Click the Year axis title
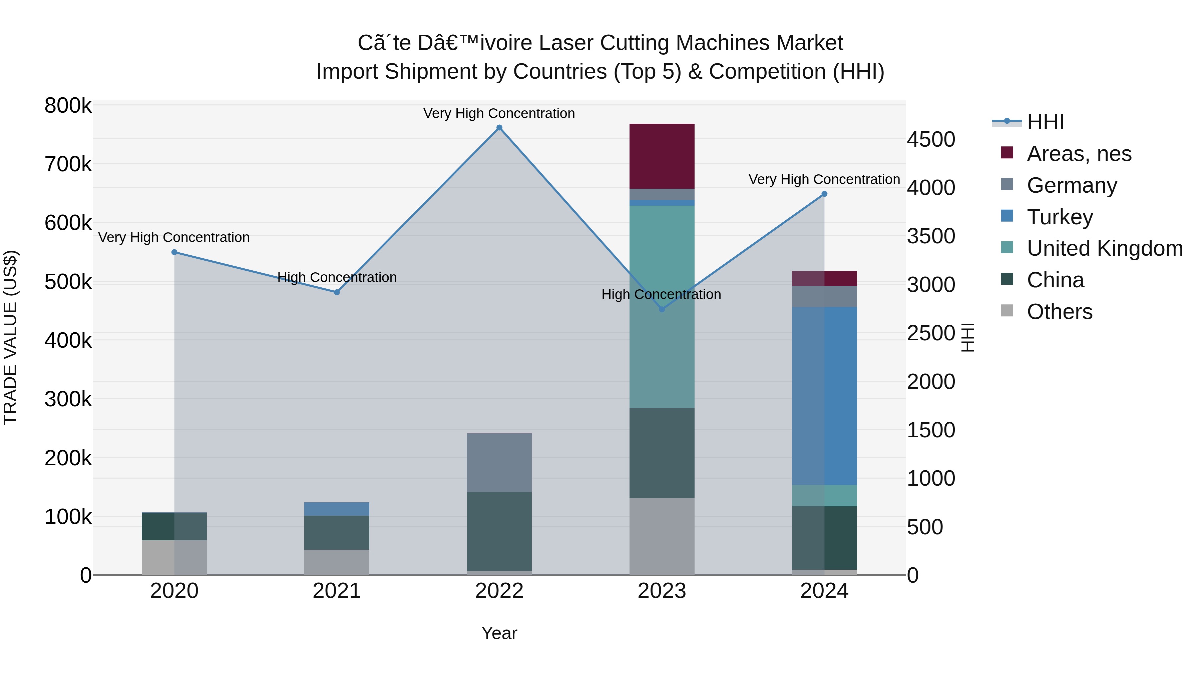1201x675 pixels. pyautogui.click(x=499, y=633)
